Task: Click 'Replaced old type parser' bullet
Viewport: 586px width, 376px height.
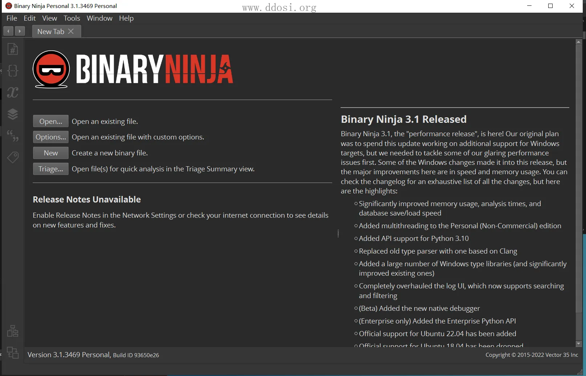Action: click(438, 251)
